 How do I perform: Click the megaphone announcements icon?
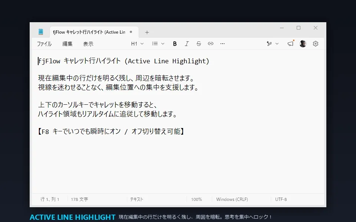pyautogui.click(x=290, y=44)
